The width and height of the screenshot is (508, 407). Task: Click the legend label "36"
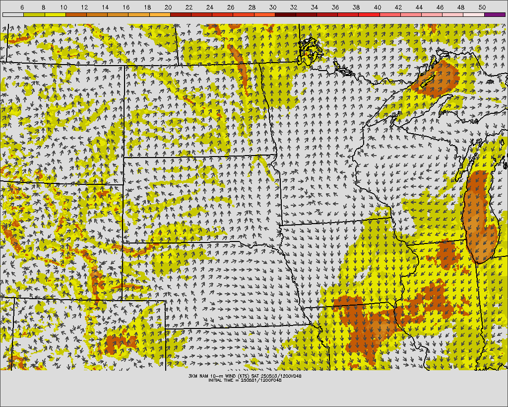point(335,7)
